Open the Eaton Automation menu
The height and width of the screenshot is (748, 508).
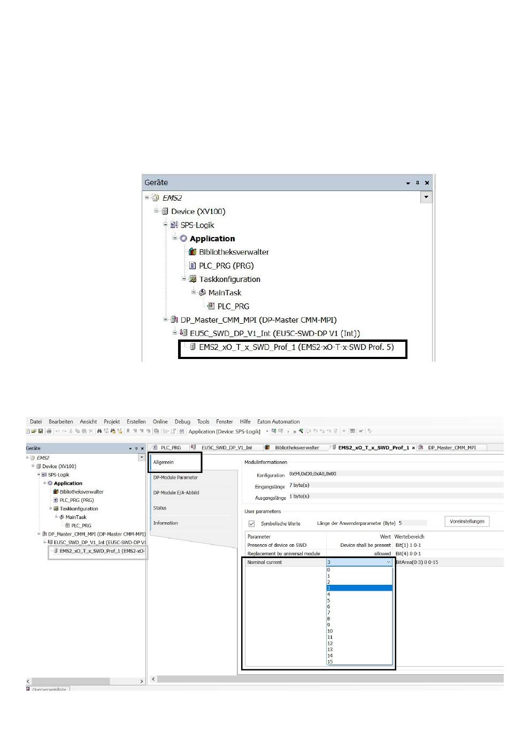pos(279,422)
